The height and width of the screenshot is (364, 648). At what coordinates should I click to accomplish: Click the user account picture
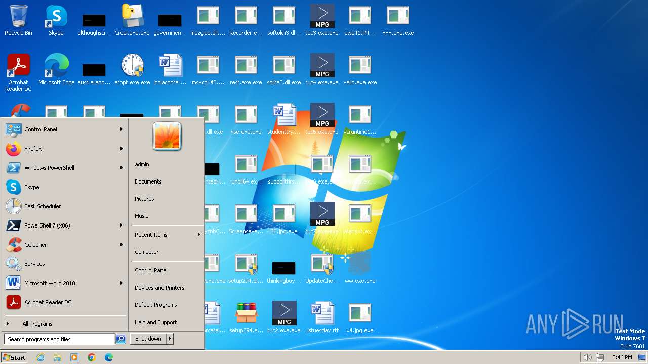point(167,136)
